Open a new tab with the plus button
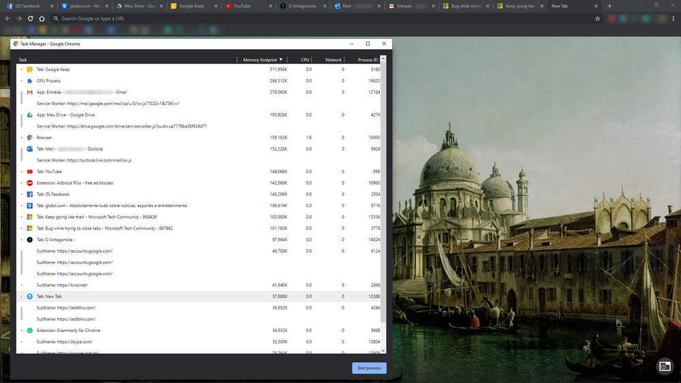The image size is (681, 383). (x=609, y=6)
